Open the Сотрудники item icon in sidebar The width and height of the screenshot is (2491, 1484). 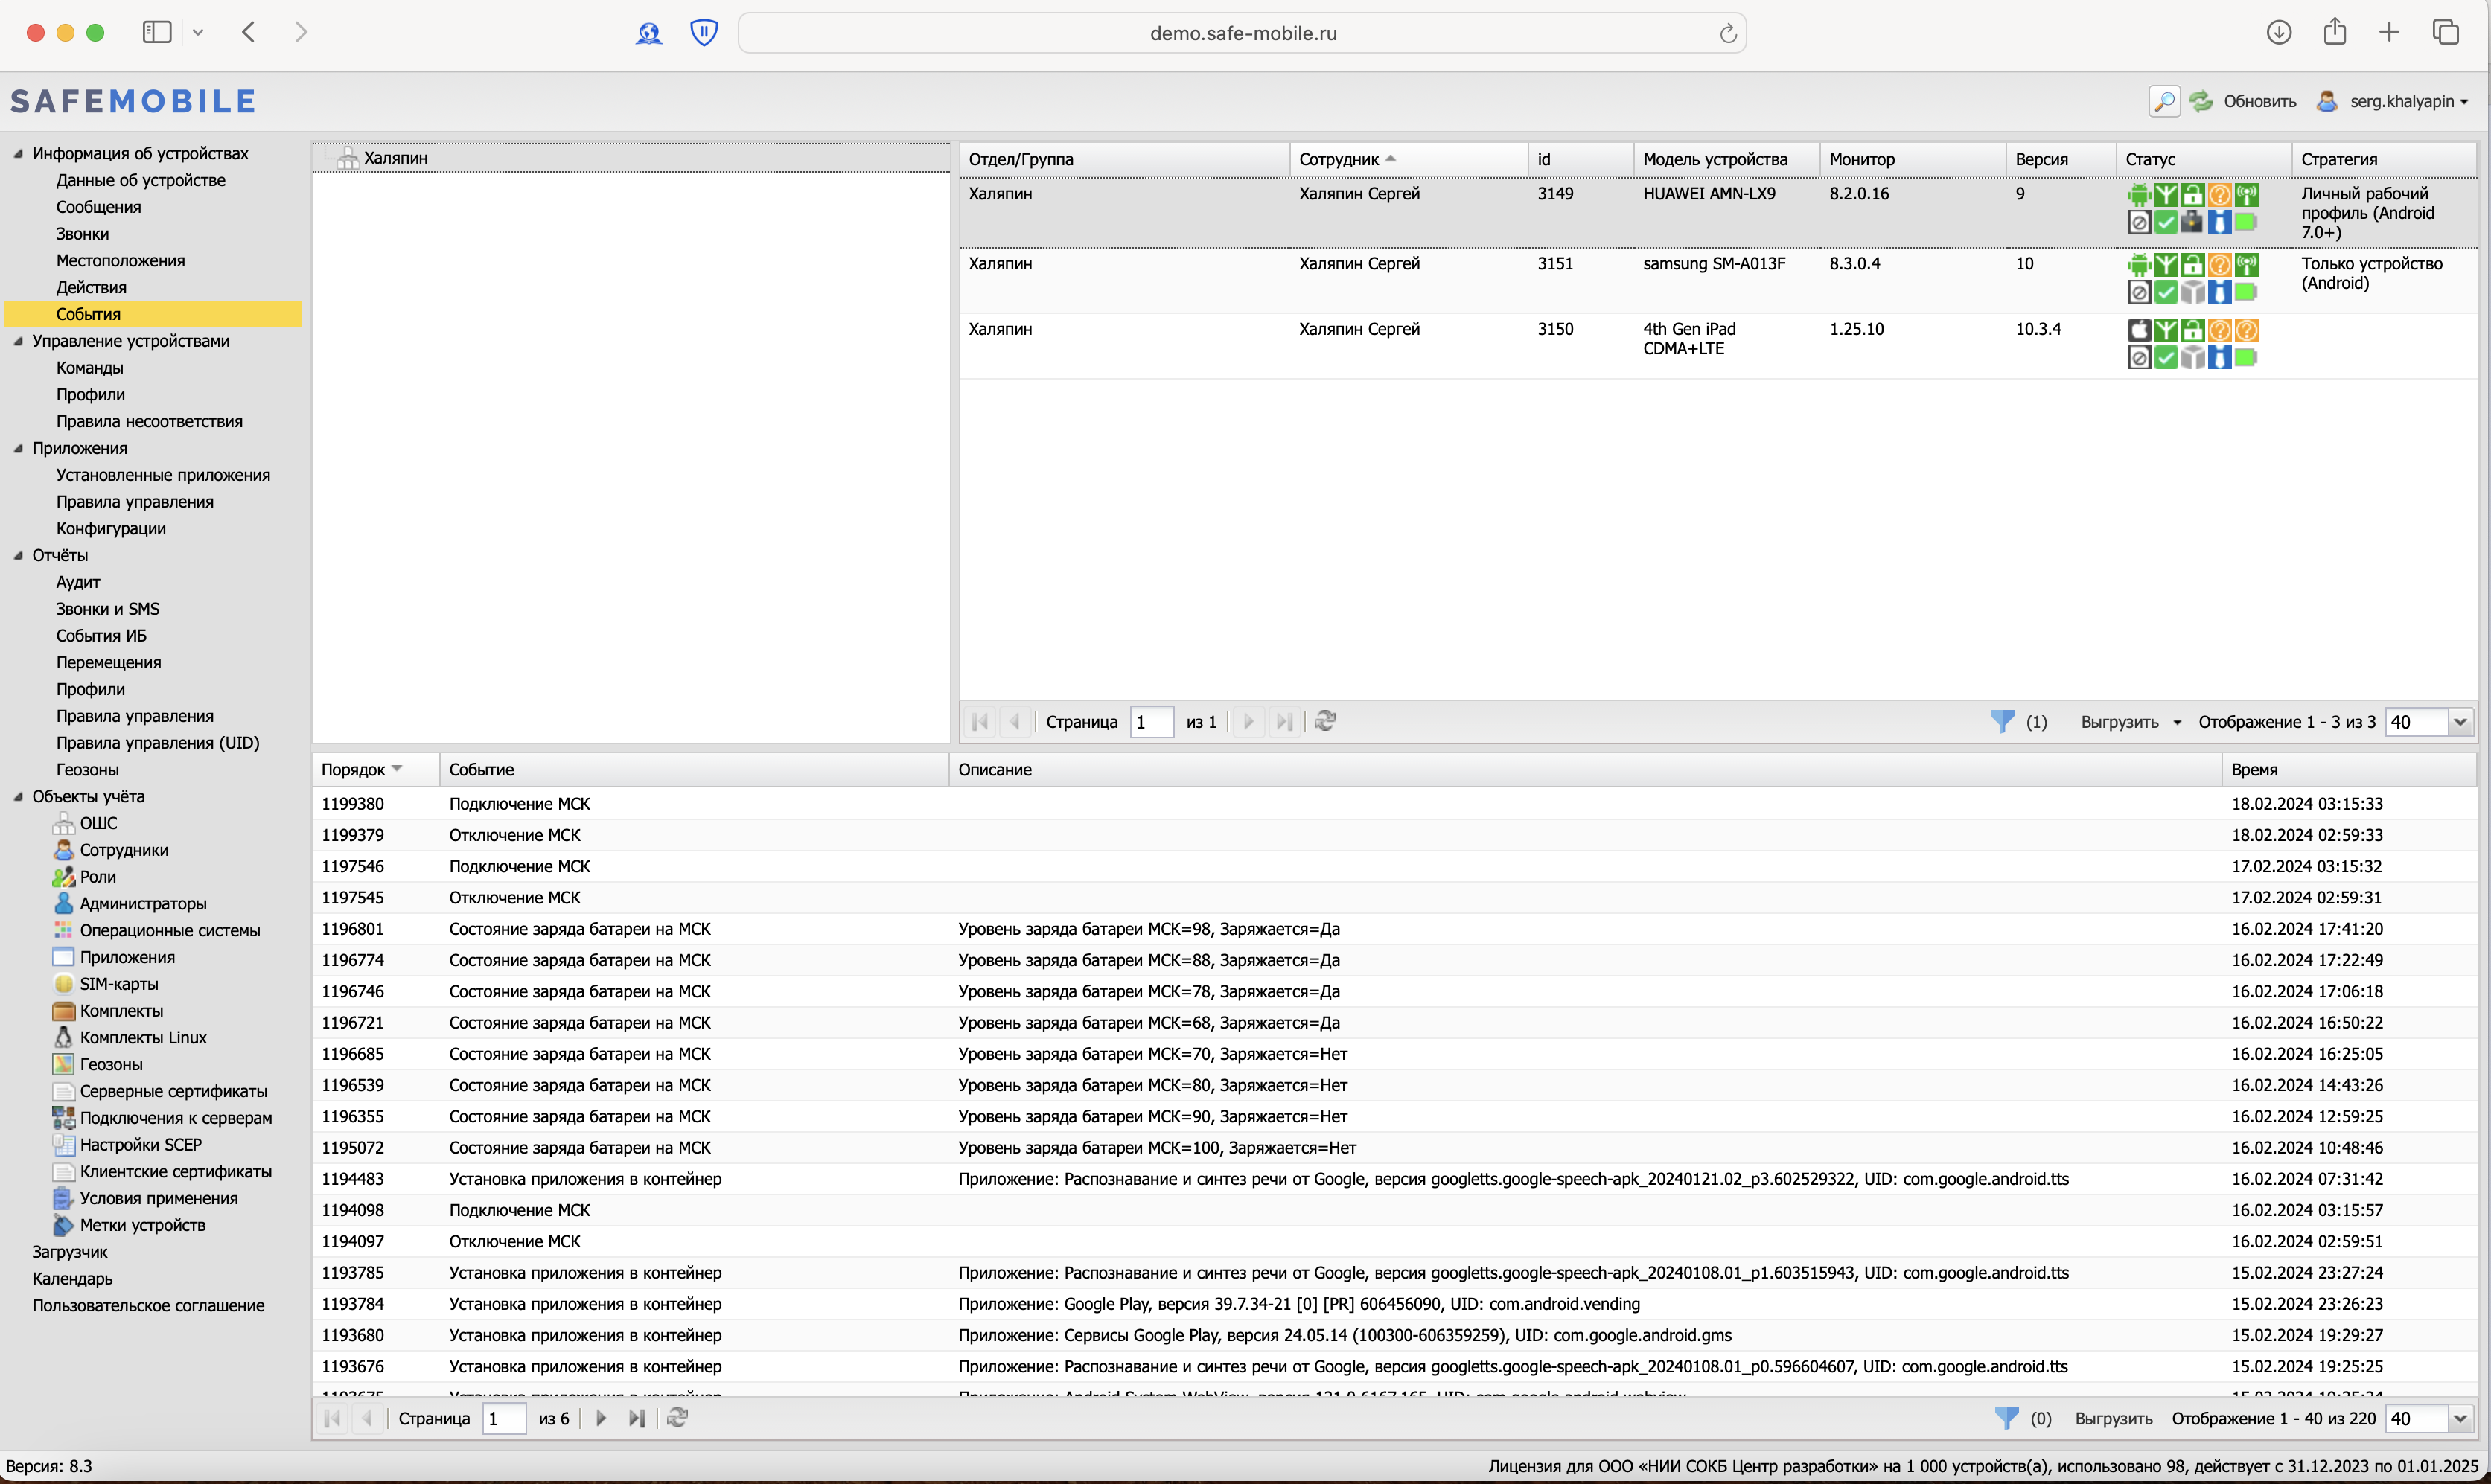point(63,850)
